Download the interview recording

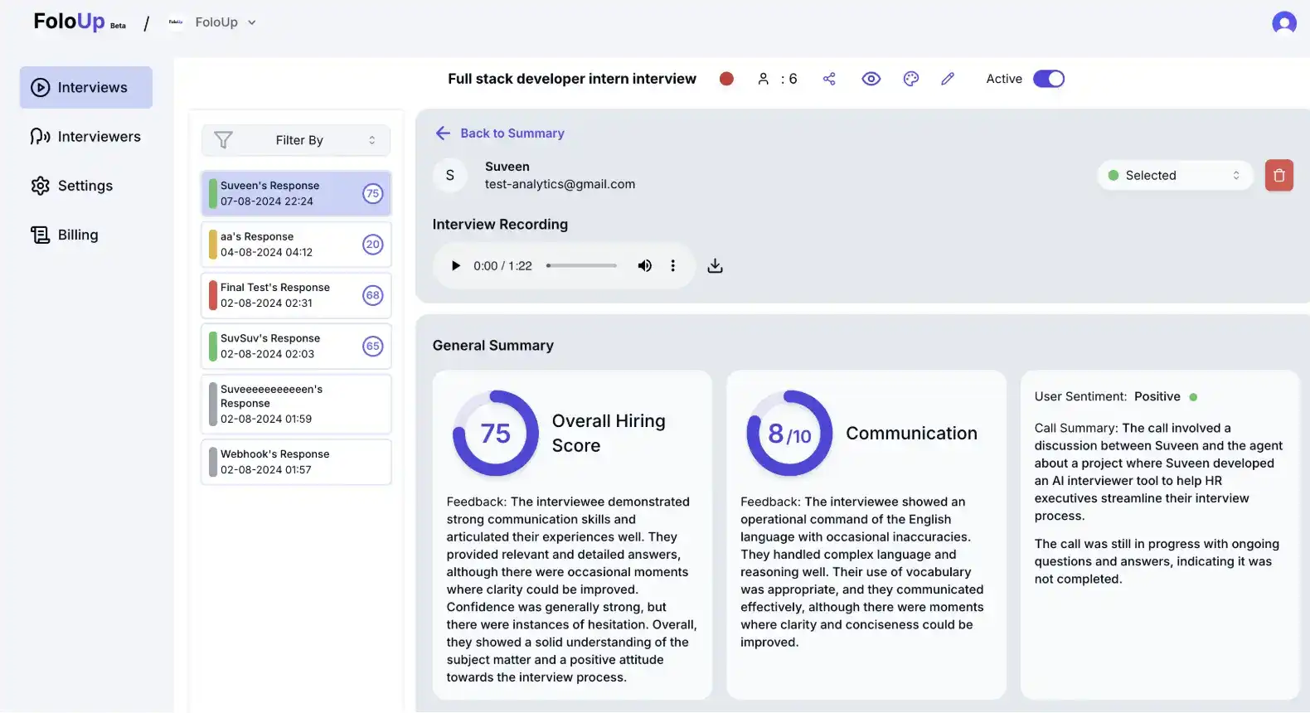point(715,266)
